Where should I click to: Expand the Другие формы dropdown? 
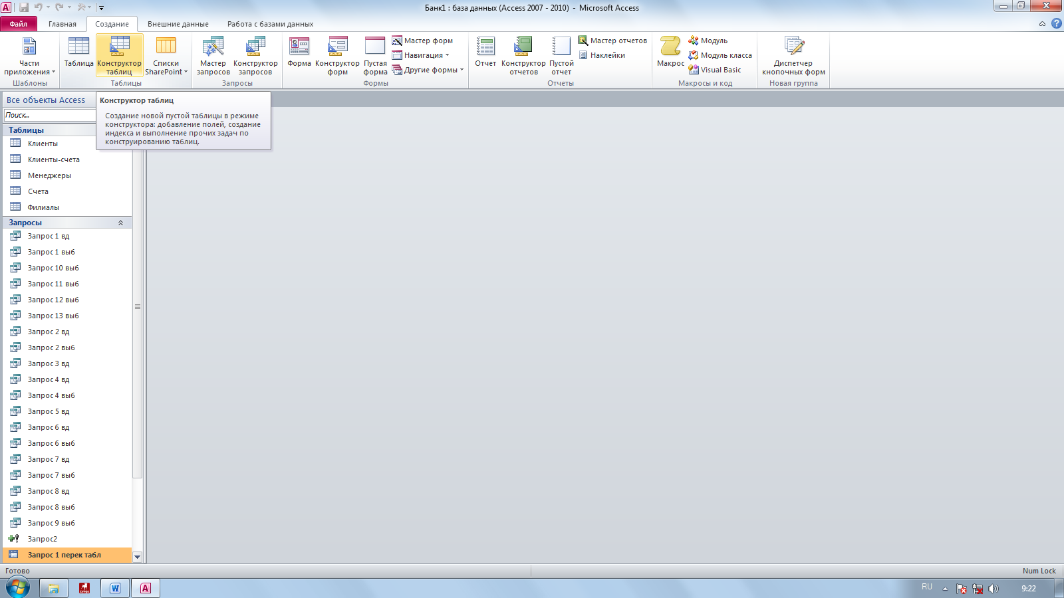point(428,70)
